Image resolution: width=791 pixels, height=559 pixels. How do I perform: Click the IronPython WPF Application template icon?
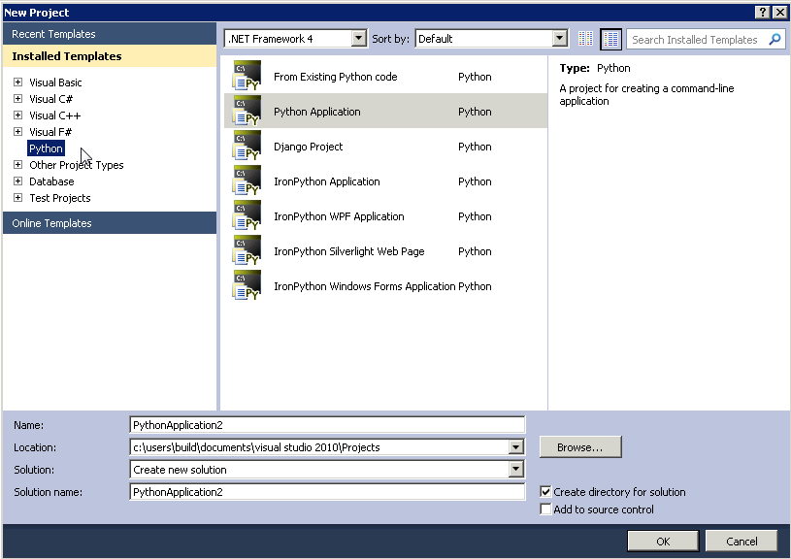click(247, 214)
